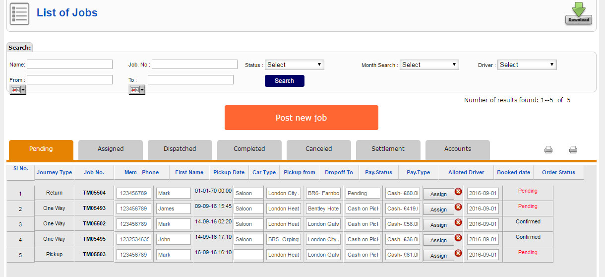Focus the Name search field
This screenshot has width=605, height=277.
[70, 64]
